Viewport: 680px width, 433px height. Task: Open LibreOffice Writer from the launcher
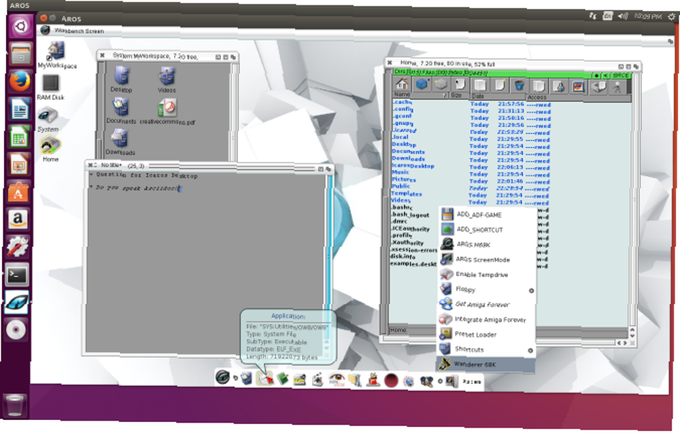[x=20, y=108]
